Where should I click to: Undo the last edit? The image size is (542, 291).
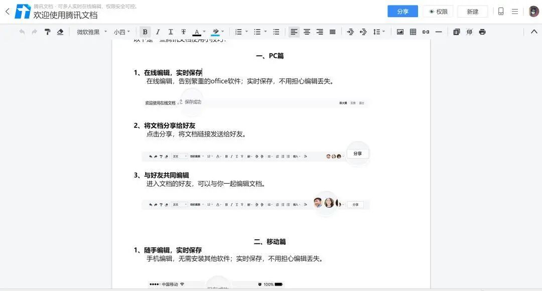click(x=22, y=32)
